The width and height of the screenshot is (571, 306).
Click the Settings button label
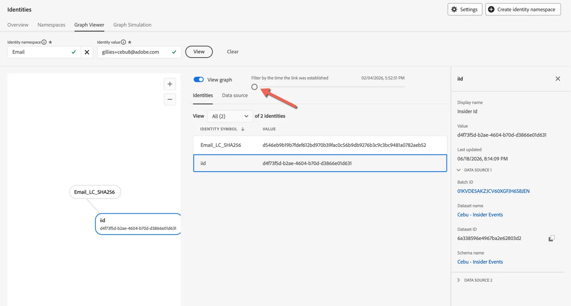point(469,10)
